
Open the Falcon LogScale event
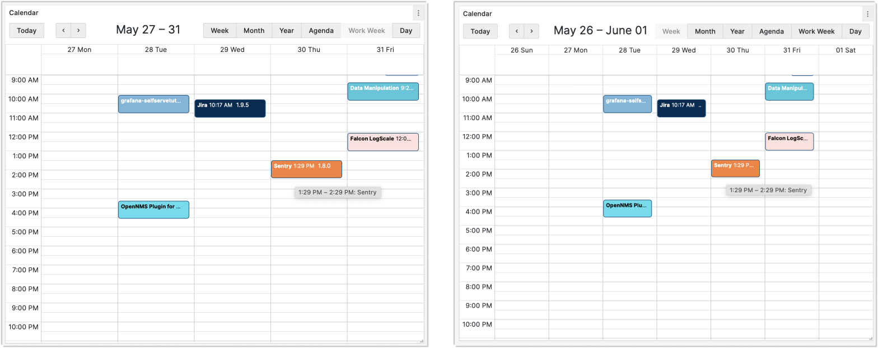(x=383, y=141)
